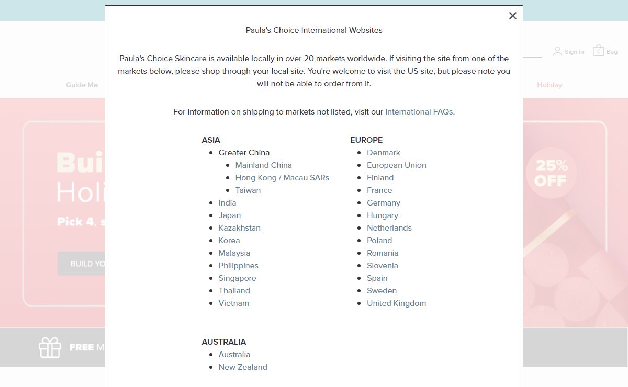628x387 pixels.
Task: Click the 25% OFF badge
Action: pyautogui.click(x=551, y=173)
